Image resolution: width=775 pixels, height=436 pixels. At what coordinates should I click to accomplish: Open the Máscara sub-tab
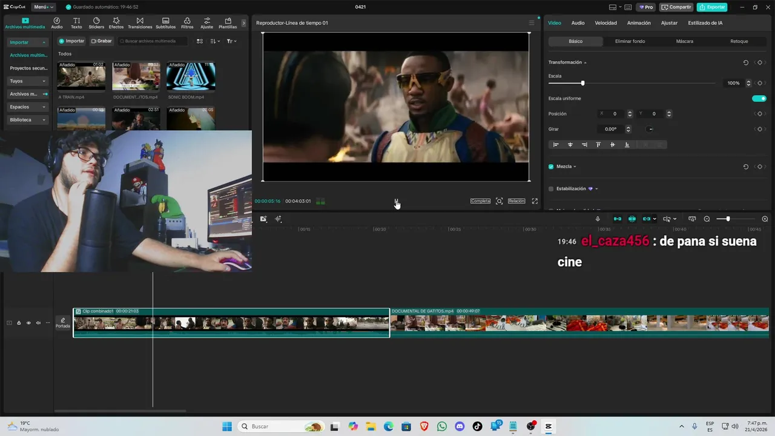click(x=684, y=41)
